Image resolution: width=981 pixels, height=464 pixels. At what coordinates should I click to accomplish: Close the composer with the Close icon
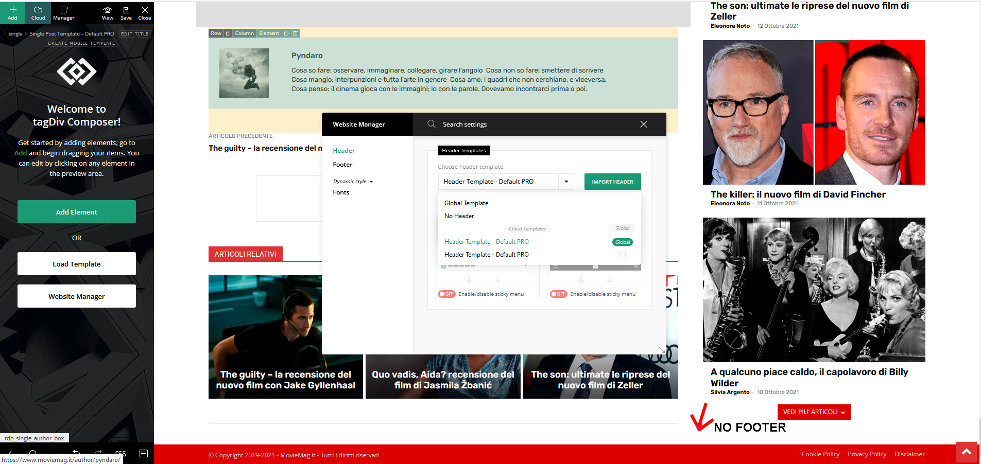point(145,13)
